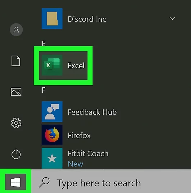Open Documents from the sidebar icon
Screen dimensions: 191x193
(16, 61)
